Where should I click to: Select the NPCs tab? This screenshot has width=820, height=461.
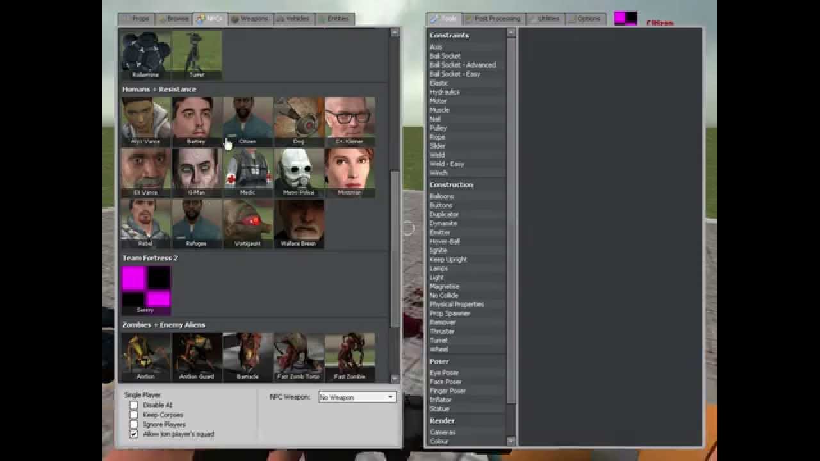point(209,19)
